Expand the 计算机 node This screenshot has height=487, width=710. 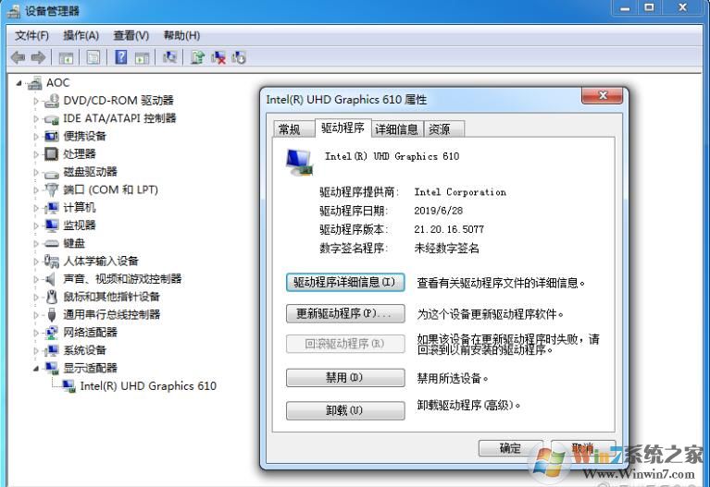(x=36, y=208)
